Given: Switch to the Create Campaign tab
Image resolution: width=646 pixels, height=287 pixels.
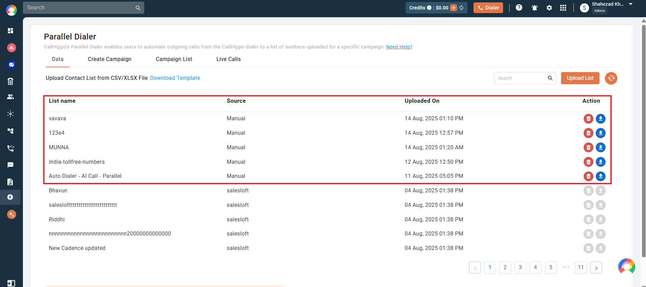Looking at the screenshot, I should pos(110,59).
